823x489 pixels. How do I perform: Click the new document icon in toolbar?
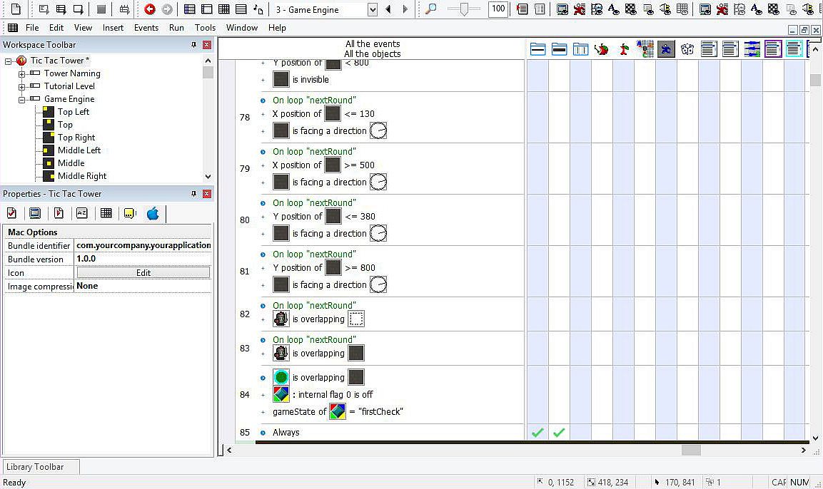(15, 9)
